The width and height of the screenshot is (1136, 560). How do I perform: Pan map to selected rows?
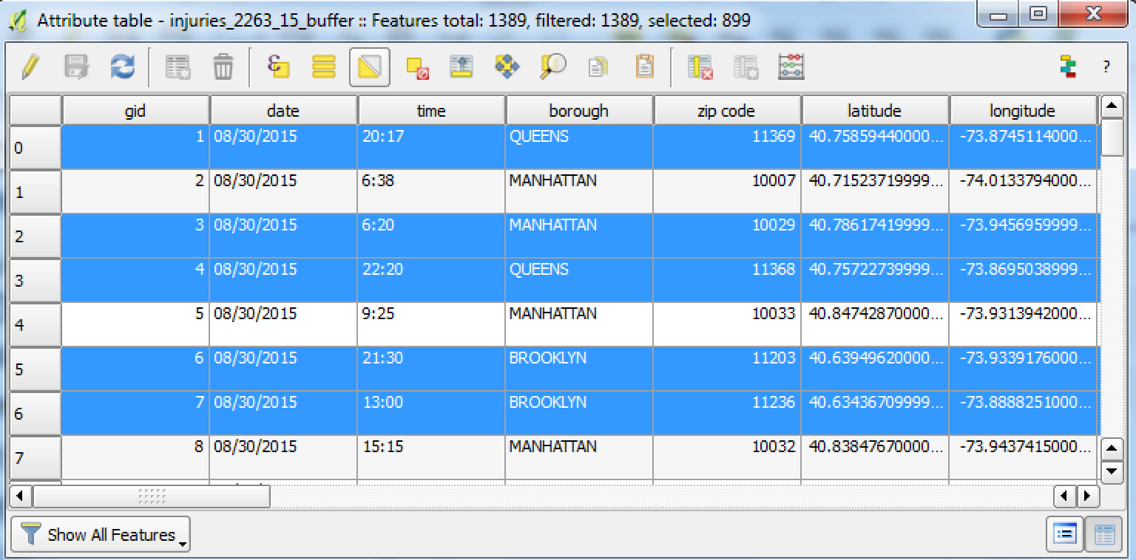[507, 67]
